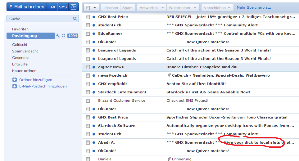Open the DER SPIEGEL 18% günstiger email
Viewport: 299px width, 161px height.
coord(231,17)
